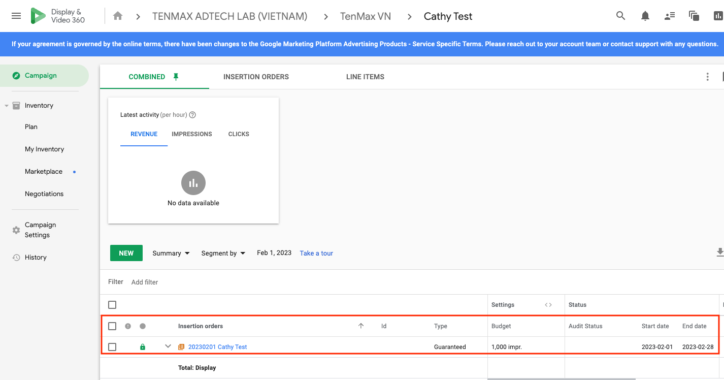Open the TenMax VN breadcrumb
Screen dimensions: 724x380
point(366,16)
